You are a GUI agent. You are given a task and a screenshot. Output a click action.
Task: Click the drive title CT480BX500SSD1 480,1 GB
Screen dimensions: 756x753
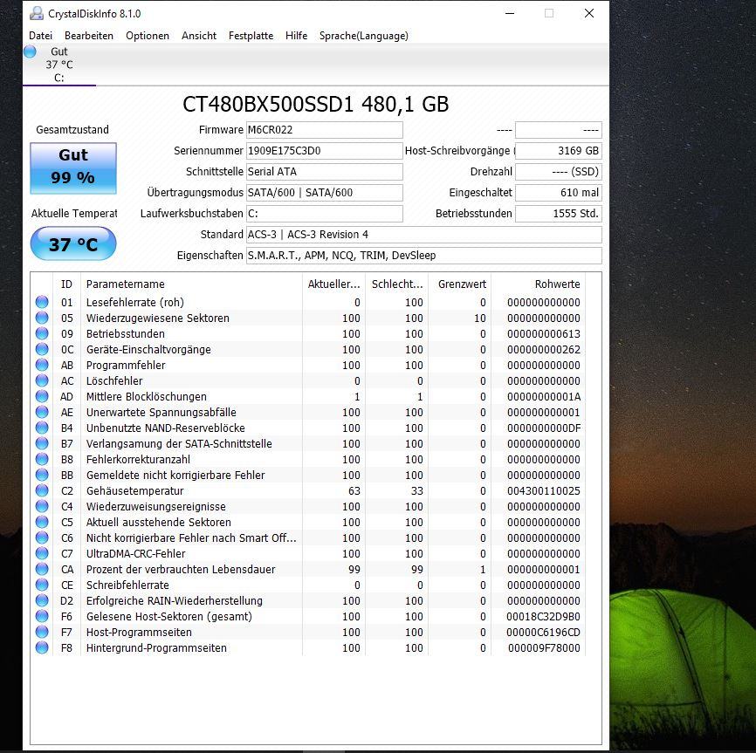315,104
